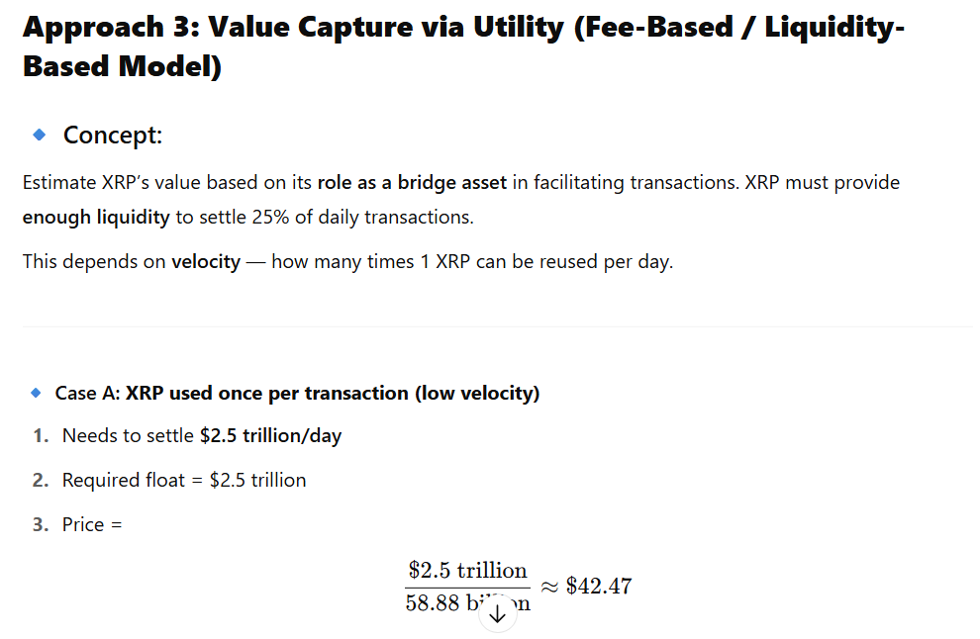Click the sentence about 1 XRP reused per day
The image size is (980, 639).
pos(473,262)
